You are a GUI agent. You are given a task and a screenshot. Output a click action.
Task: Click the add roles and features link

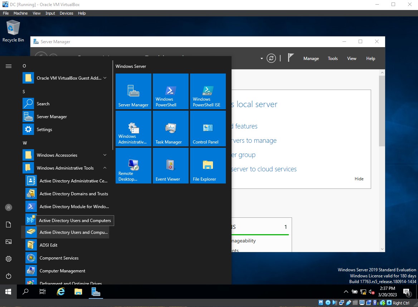(244, 126)
